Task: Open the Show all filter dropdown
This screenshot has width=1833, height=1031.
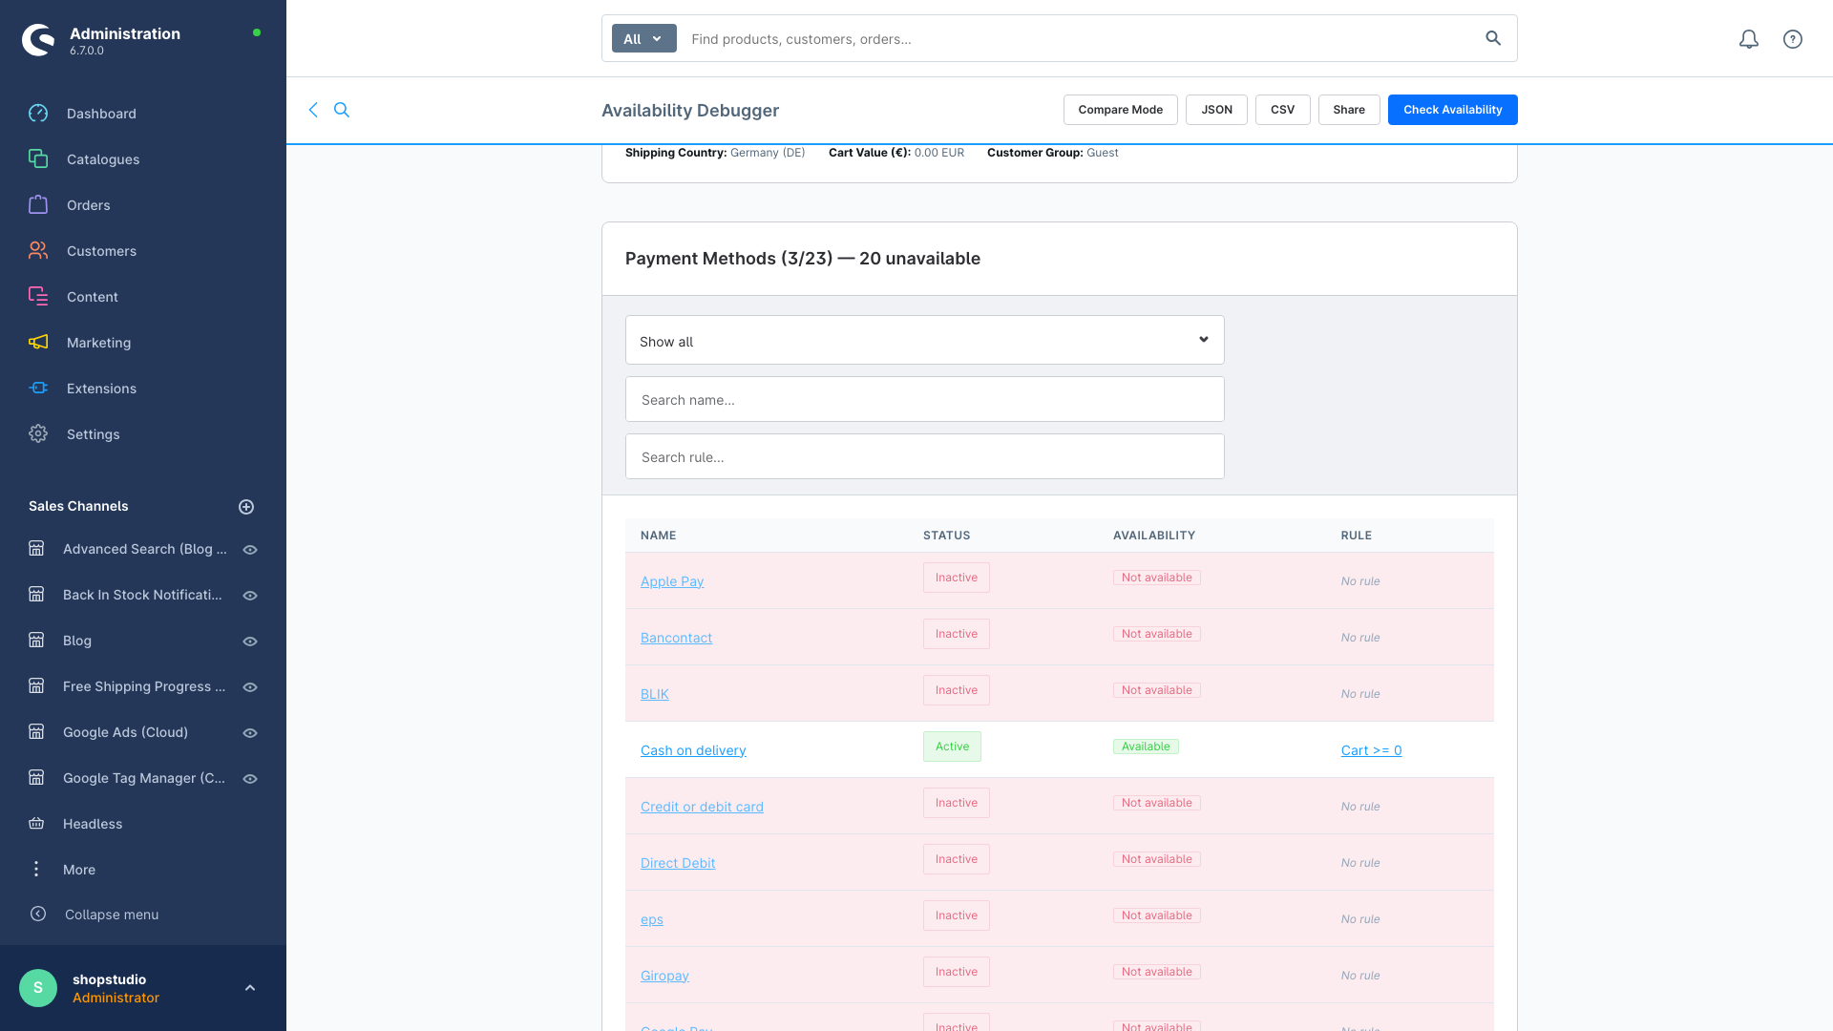Action: coord(924,341)
